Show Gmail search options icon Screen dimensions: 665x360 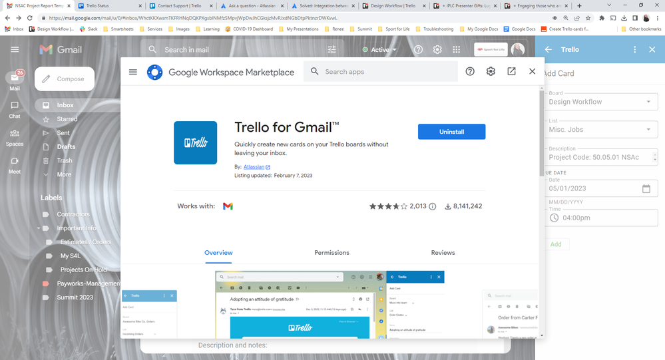[x=332, y=50]
